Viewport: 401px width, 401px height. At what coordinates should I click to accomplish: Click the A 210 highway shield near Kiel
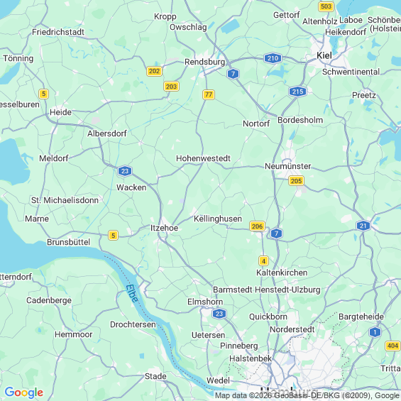pyautogui.click(x=273, y=58)
